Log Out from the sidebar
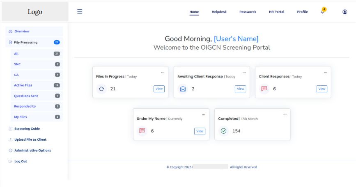This screenshot has width=356, height=187. (21, 161)
